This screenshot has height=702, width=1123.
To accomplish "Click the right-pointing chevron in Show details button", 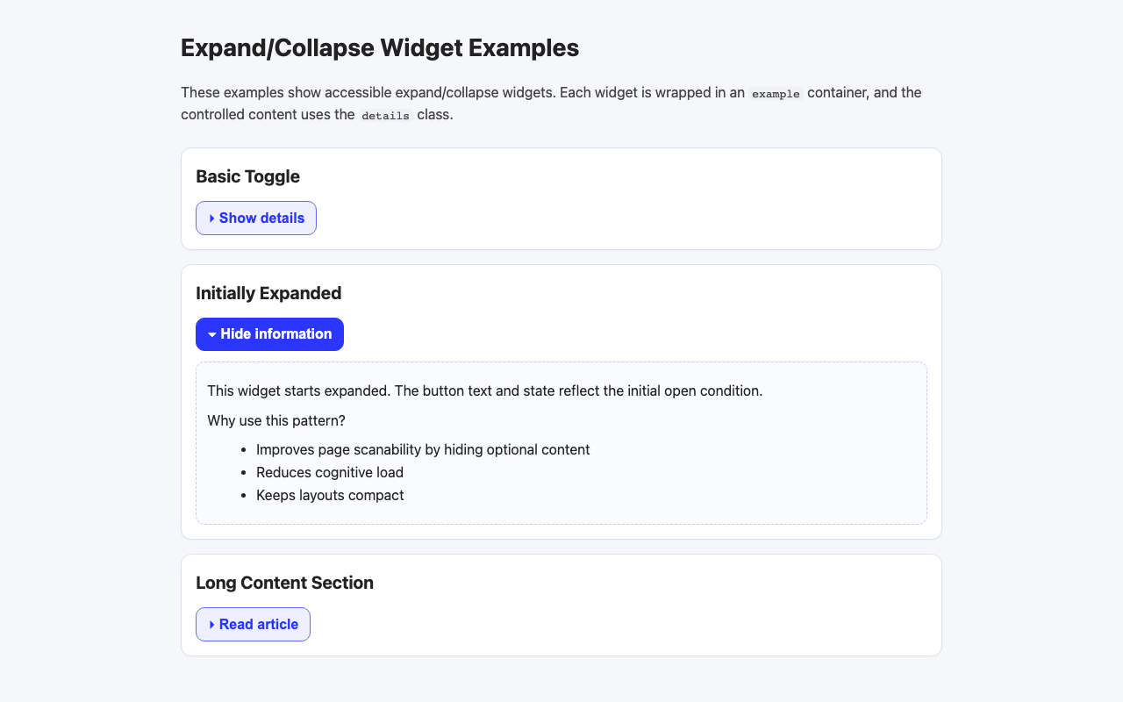I will pyautogui.click(x=211, y=218).
